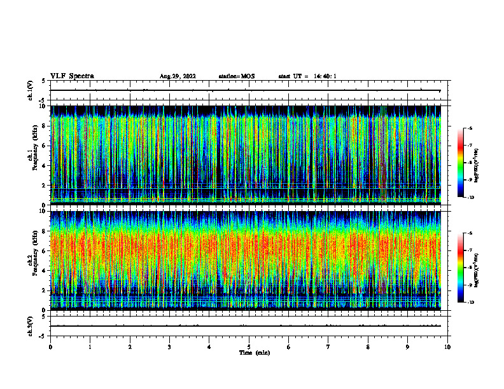504x389 pixels.
Task: Click the "-7" label on ch.2 colorbar
Action: [470, 250]
